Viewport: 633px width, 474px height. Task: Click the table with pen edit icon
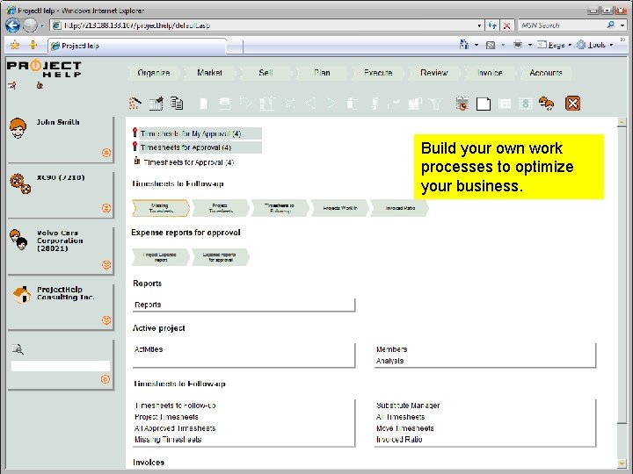156,104
